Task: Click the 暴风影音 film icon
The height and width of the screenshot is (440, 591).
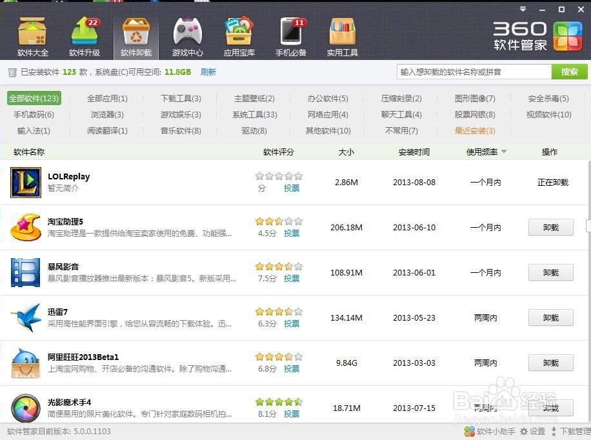Action: (26, 273)
